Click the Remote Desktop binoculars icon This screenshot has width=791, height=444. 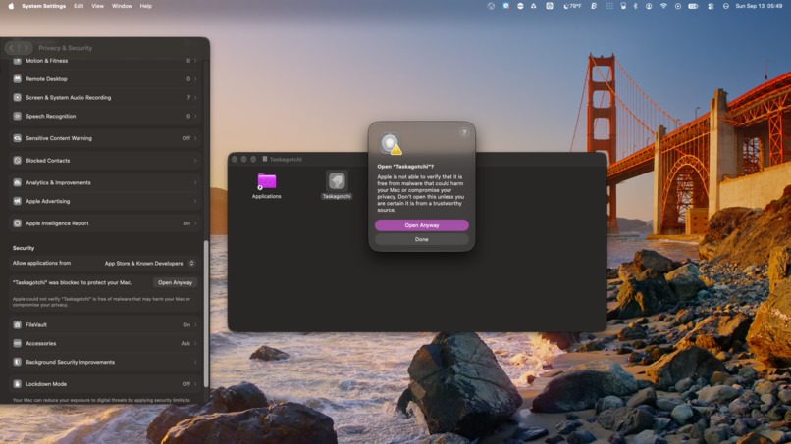(17, 79)
